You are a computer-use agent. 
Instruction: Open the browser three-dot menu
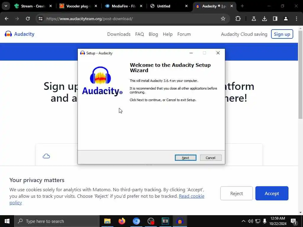pos(296,19)
